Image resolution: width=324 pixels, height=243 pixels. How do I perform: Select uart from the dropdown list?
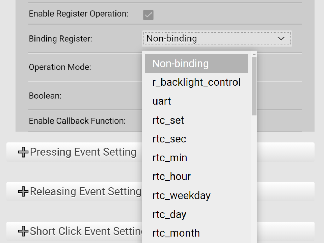tap(162, 101)
